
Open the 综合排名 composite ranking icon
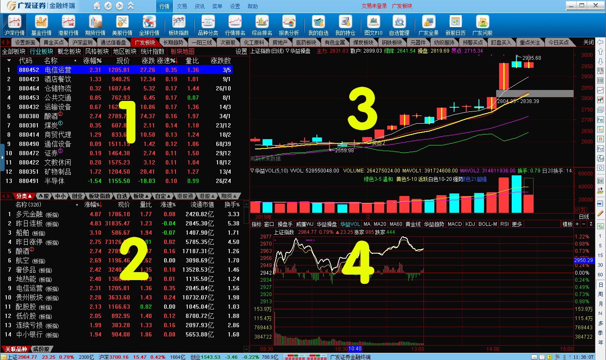click(262, 25)
